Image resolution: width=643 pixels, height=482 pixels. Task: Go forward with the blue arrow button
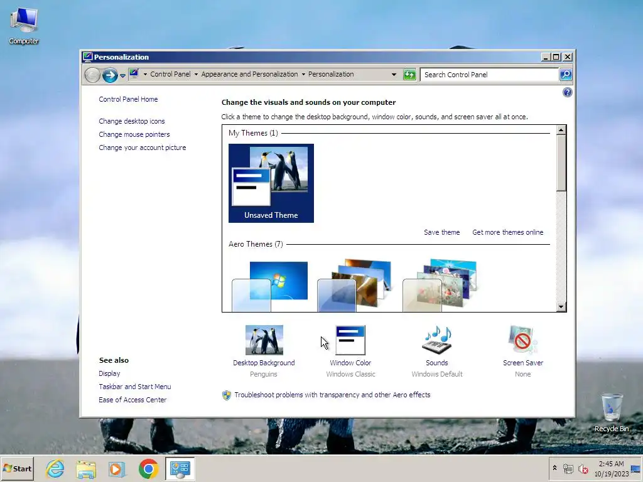[x=109, y=75]
